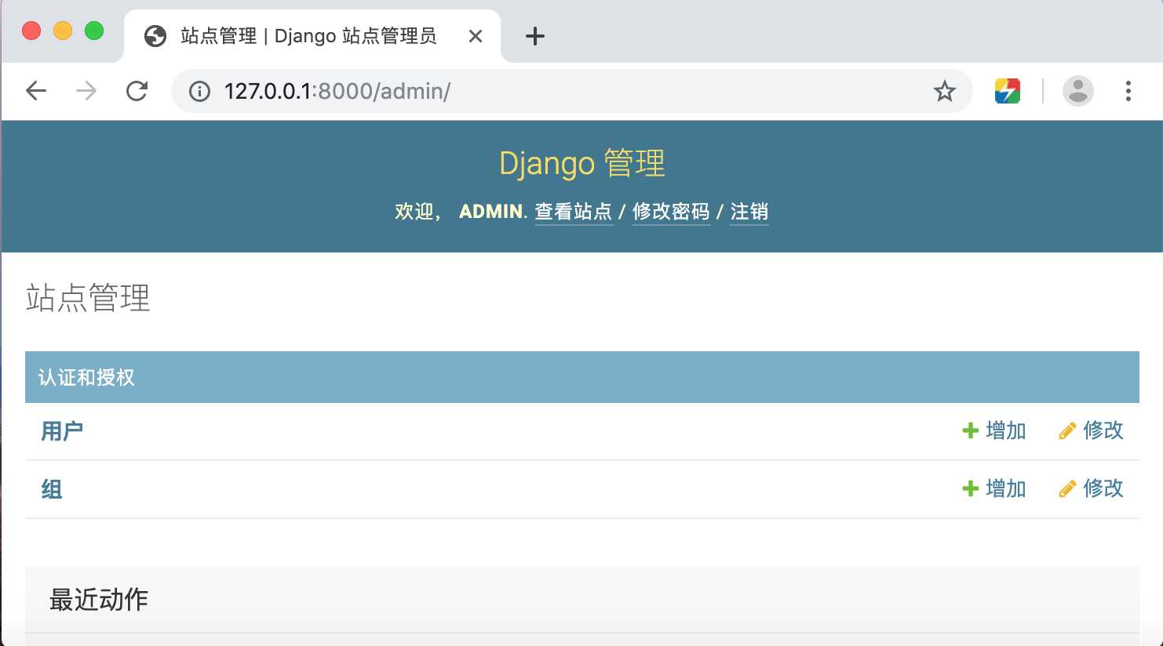Click the red window close button
1163x646 pixels.
coord(31,31)
